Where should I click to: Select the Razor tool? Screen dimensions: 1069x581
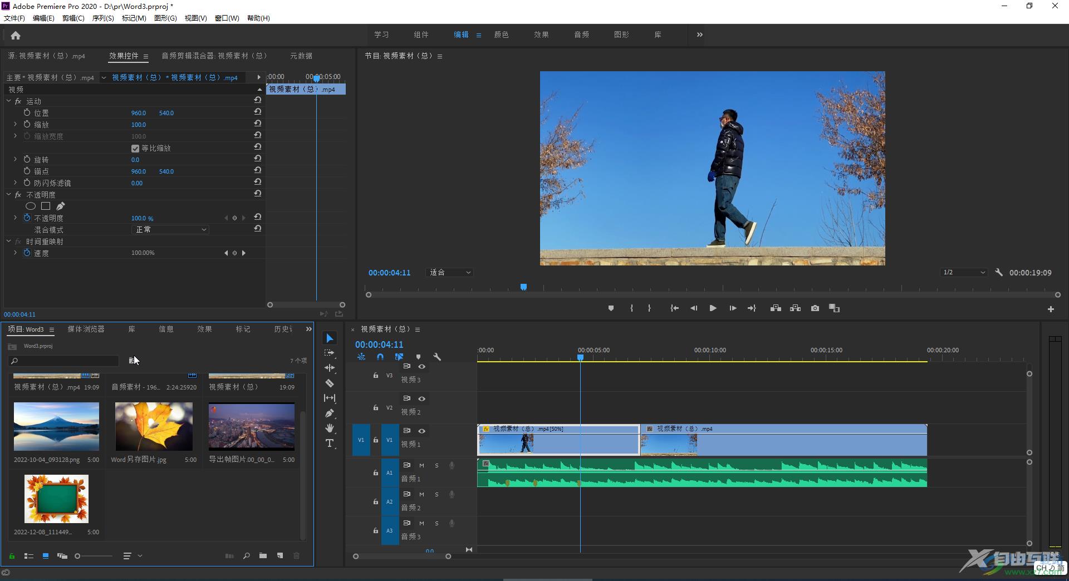[x=330, y=383]
